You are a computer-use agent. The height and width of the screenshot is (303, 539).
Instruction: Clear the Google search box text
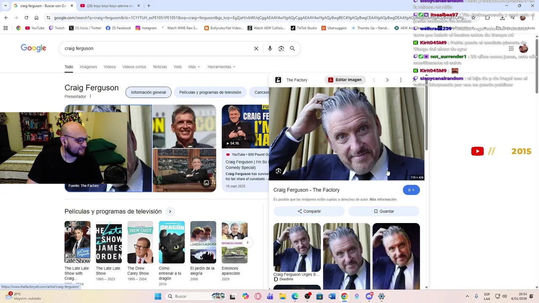coord(256,48)
